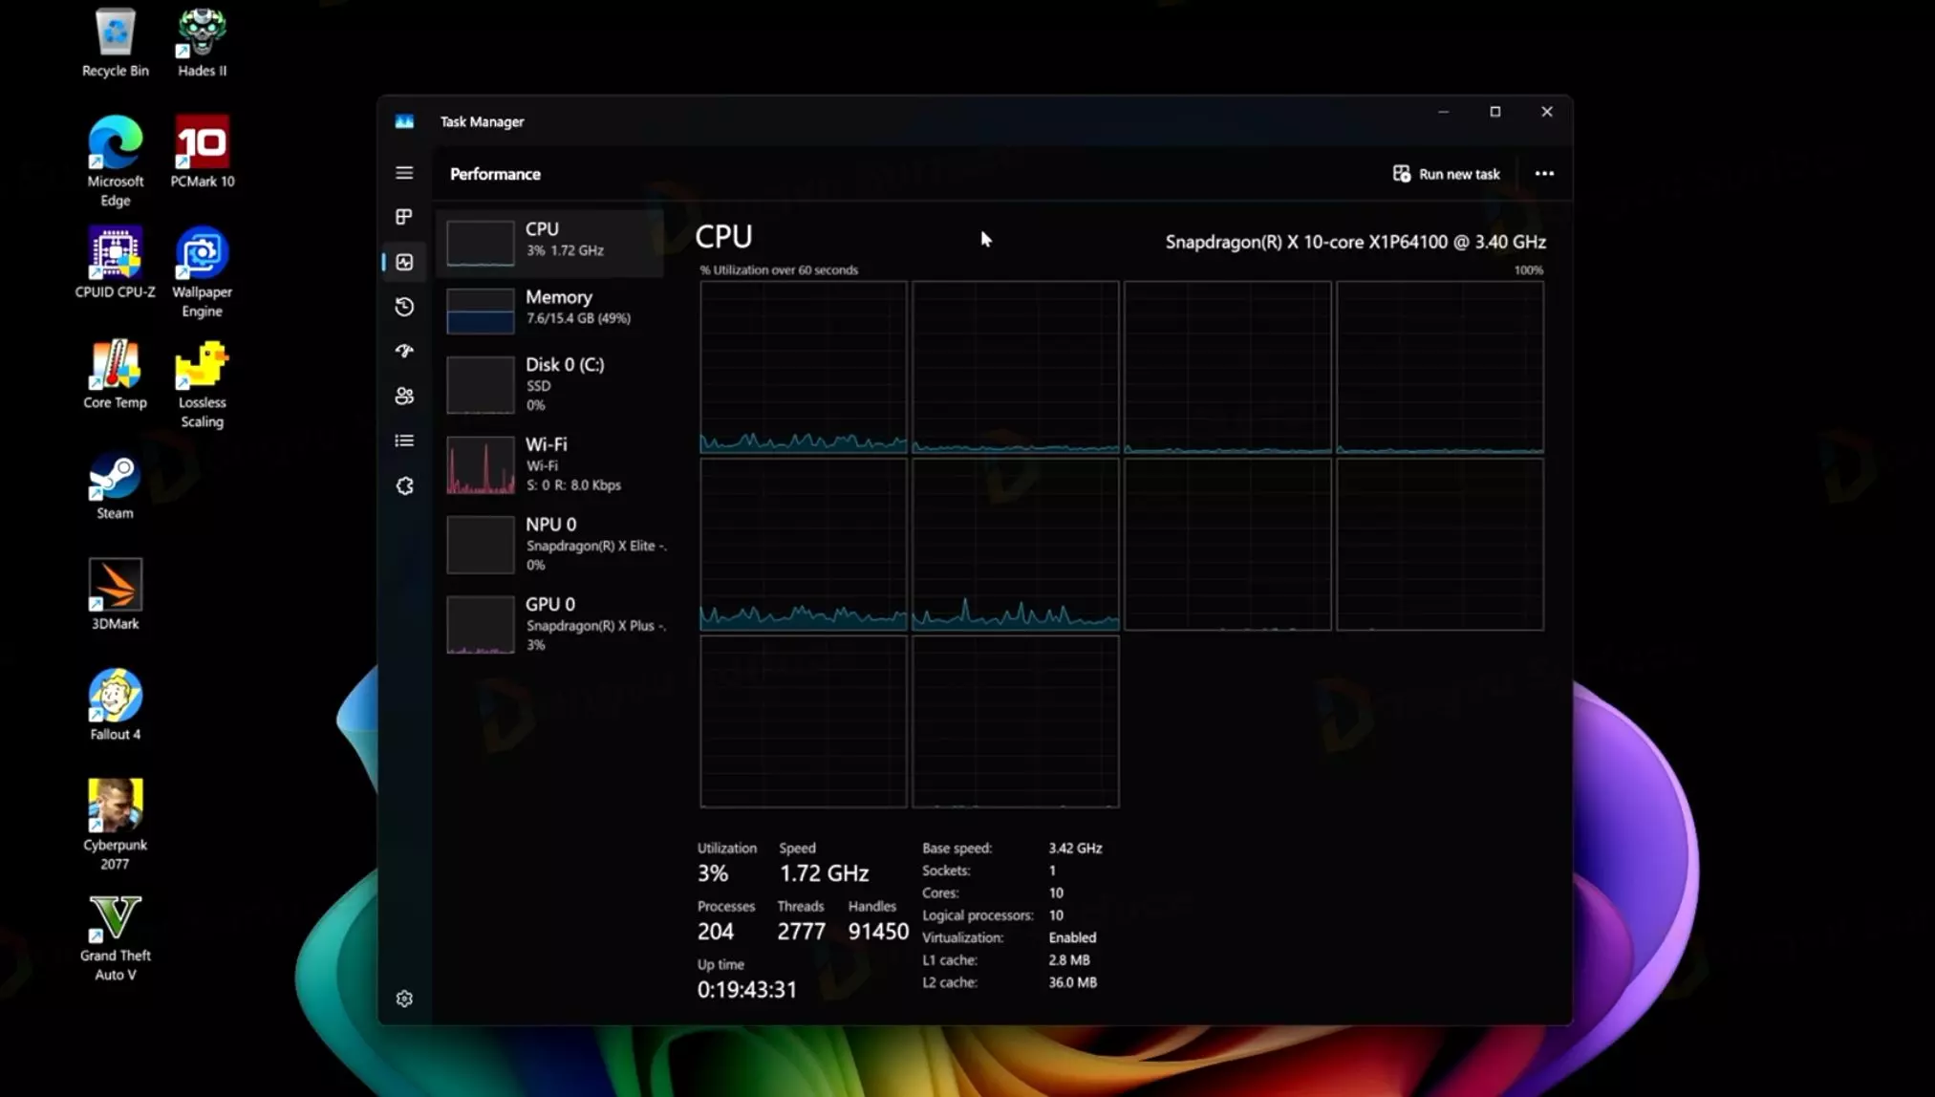Click the Task Manager title bar app icon

tap(404, 121)
